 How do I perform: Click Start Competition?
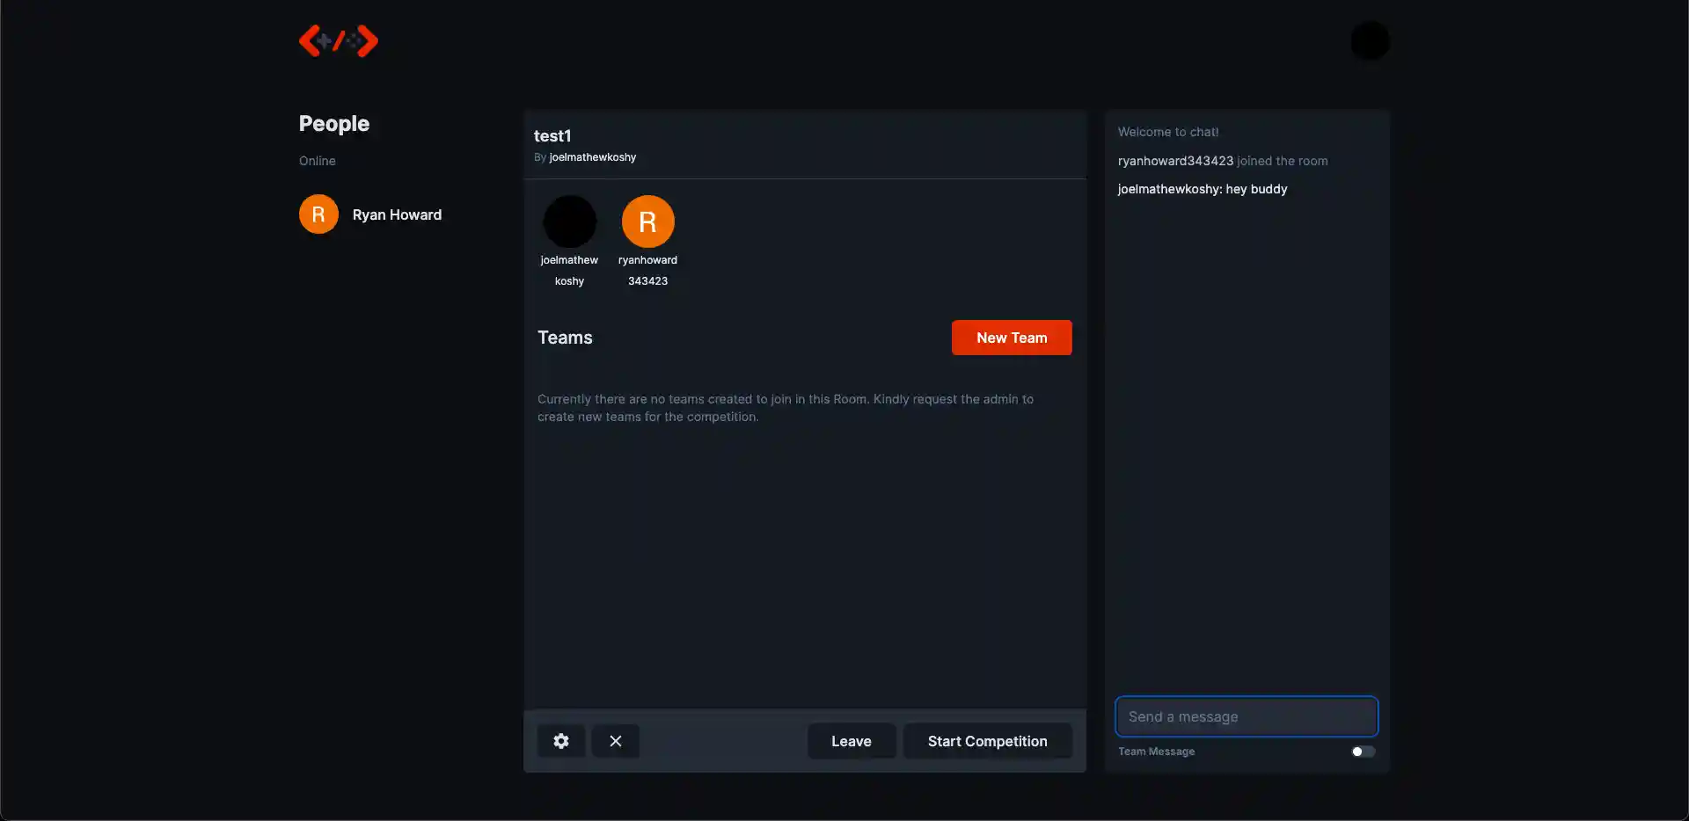point(987,741)
